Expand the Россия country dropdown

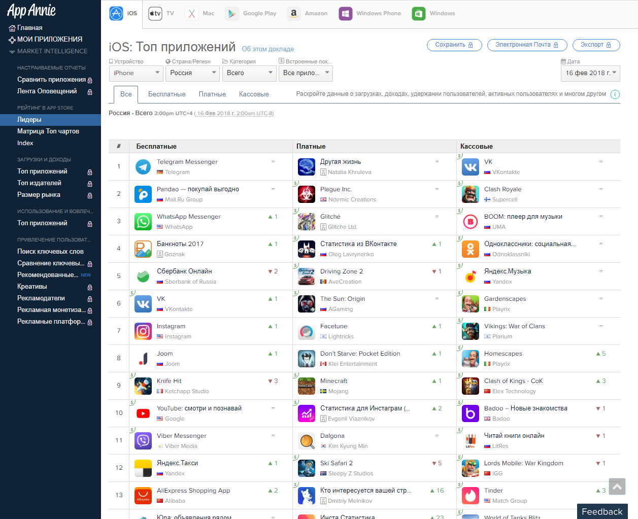(192, 73)
